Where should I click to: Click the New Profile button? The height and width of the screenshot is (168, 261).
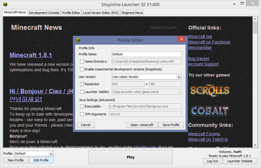point(16,160)
